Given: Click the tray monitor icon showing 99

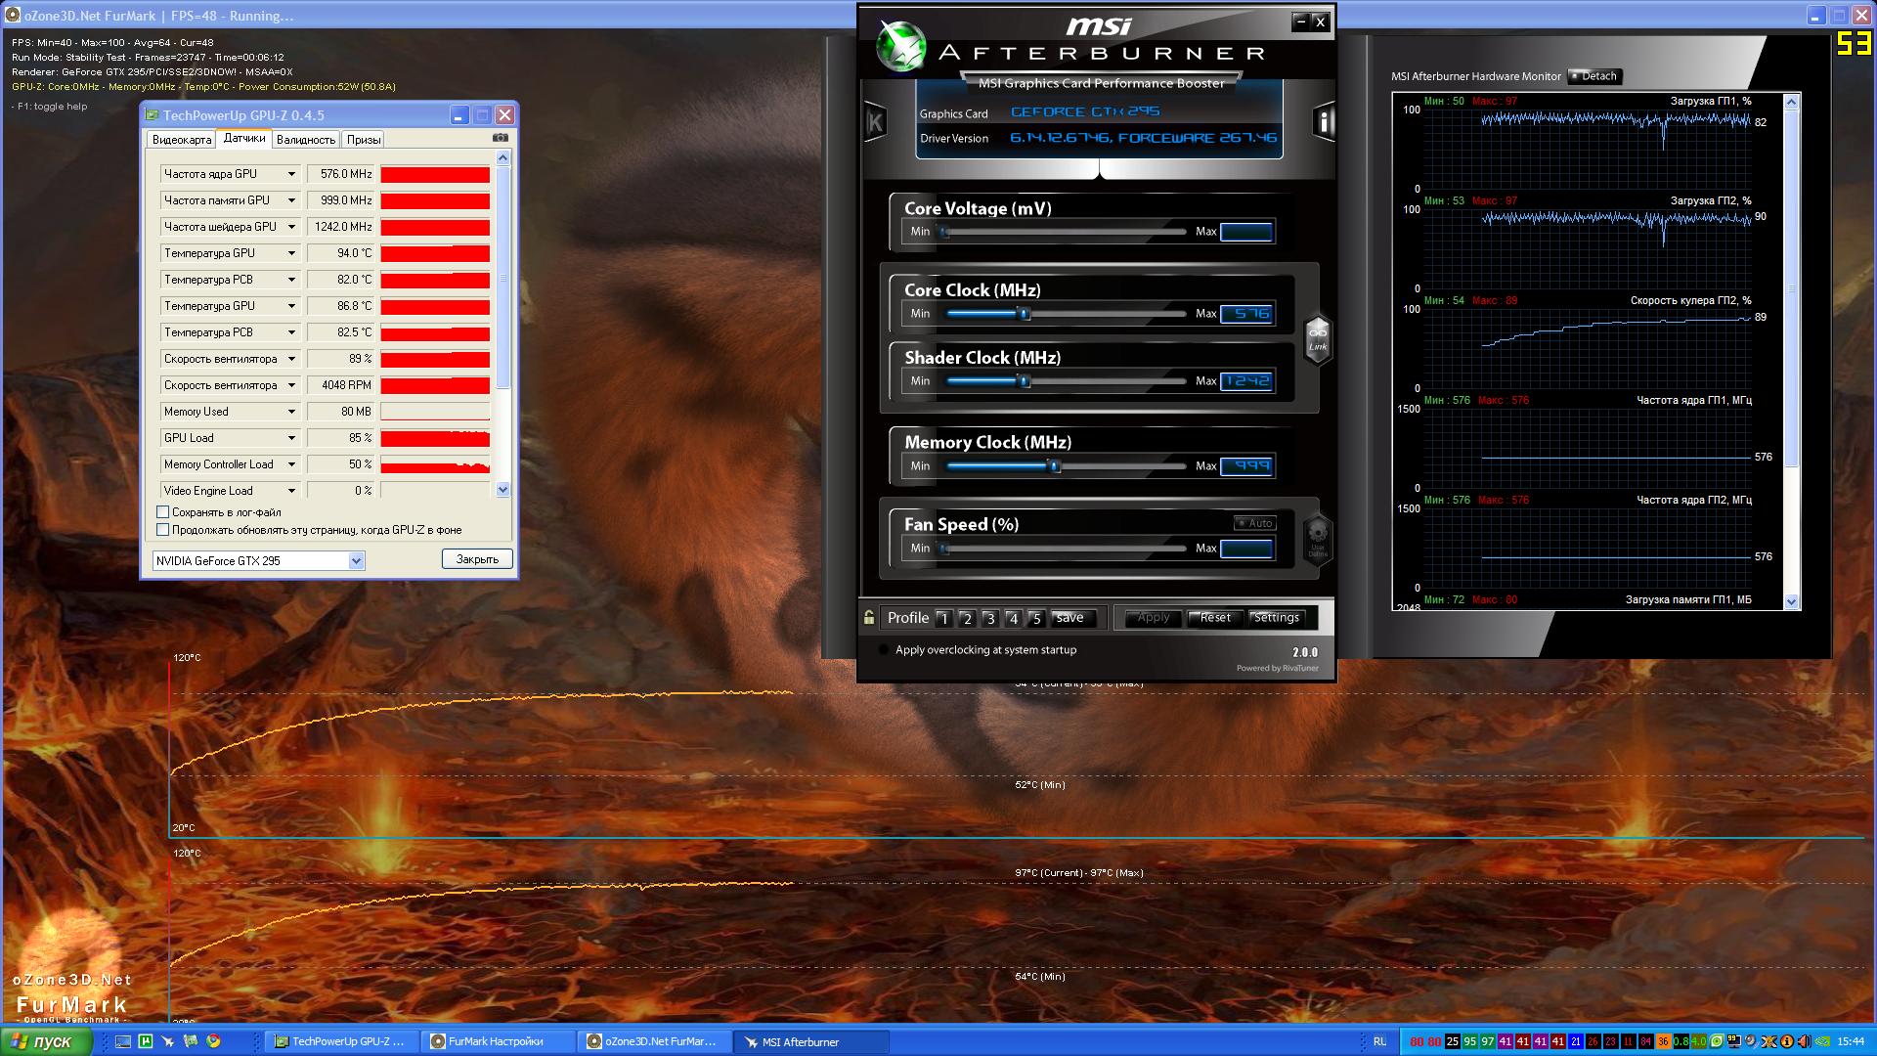Looking at the screenshot, I should pos(1733,1041).
